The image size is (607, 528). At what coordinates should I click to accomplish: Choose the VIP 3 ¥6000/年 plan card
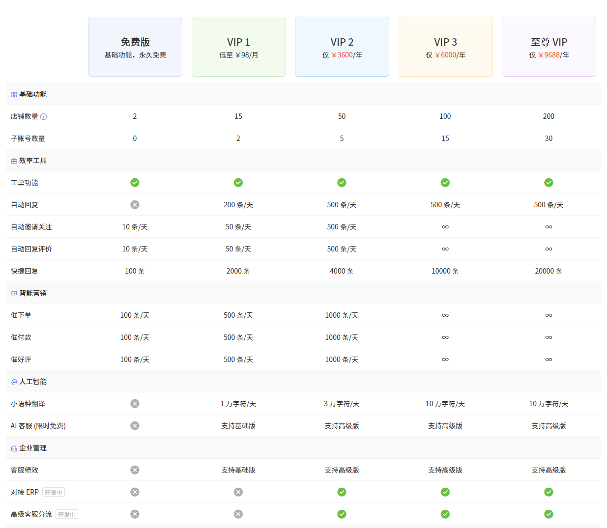[445, 47]
